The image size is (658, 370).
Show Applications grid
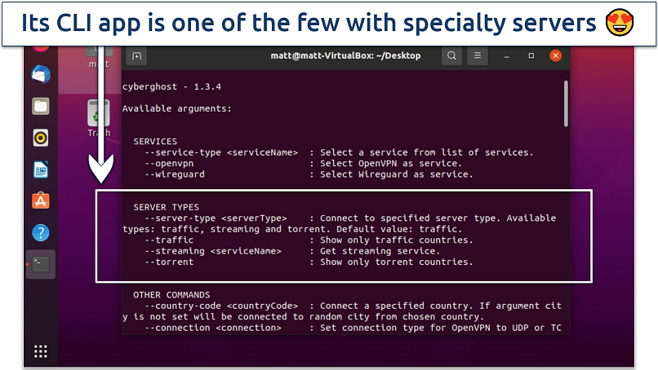[x=41, y=351]
